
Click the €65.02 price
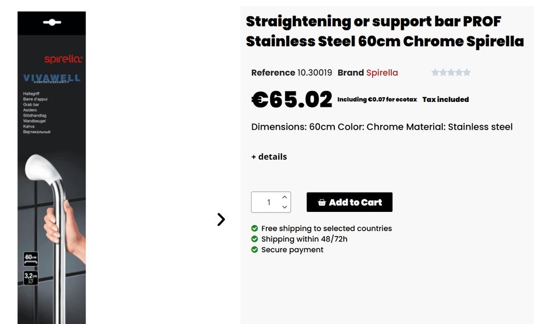pos(292,100)
